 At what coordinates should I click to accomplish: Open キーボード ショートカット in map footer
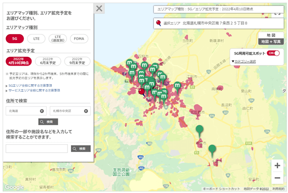pos(221,189)
